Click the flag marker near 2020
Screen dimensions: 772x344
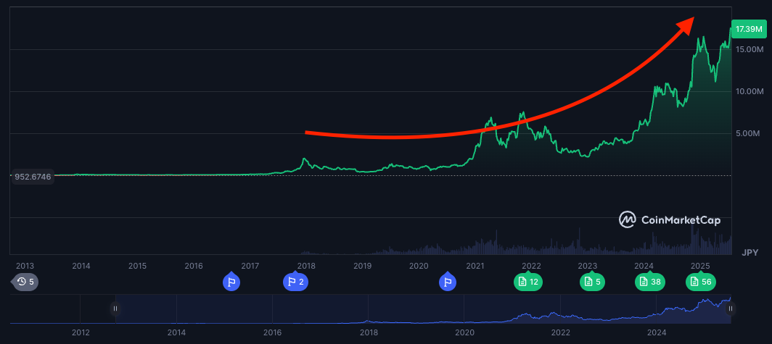(448, 282)
